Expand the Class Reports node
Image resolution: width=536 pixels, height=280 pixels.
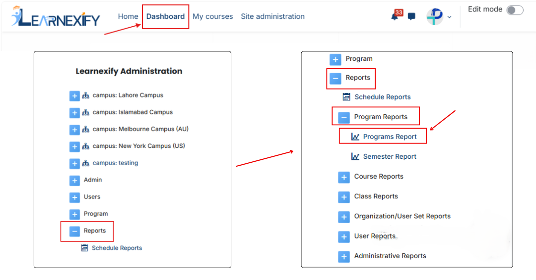click(x=344, y=197)
